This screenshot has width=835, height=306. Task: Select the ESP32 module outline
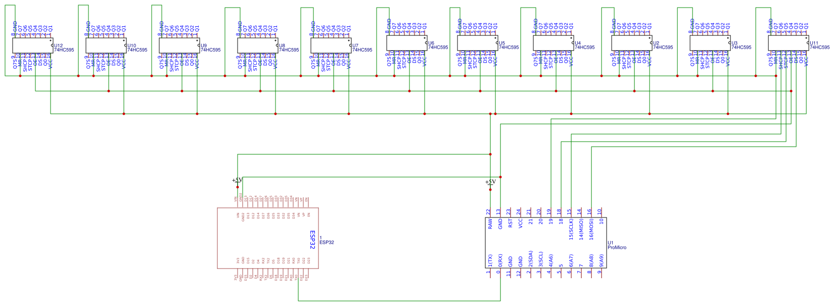[x=268, y=238]
